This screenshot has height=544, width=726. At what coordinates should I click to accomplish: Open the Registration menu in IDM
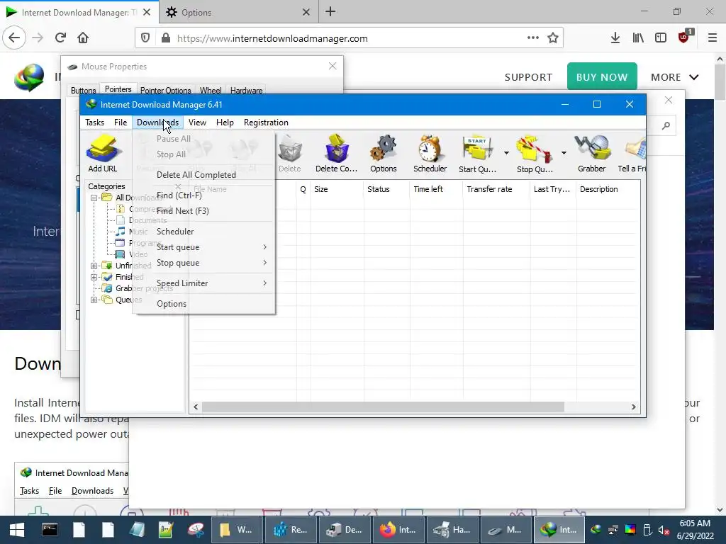coord(266,122)
